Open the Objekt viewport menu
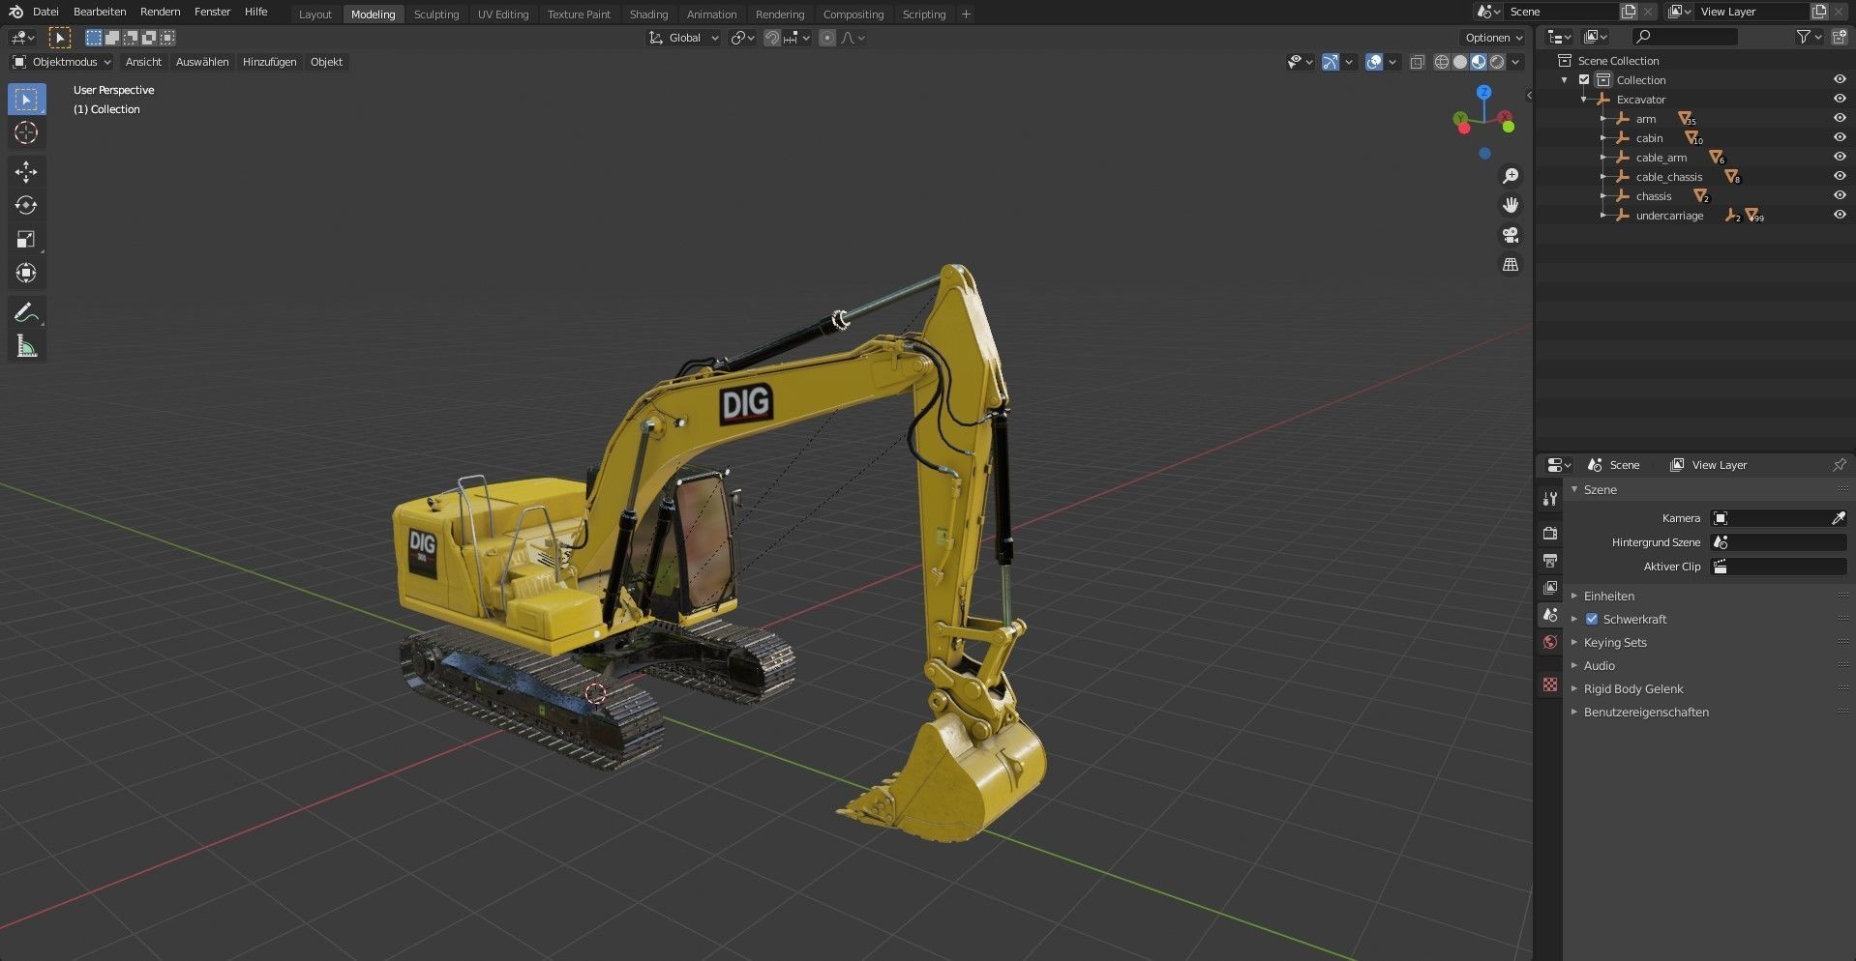 [326, 62]
